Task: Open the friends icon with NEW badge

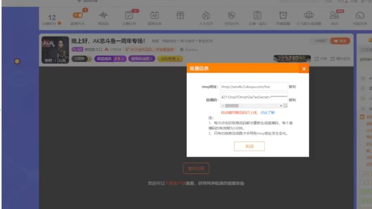Action: [334, 15]
